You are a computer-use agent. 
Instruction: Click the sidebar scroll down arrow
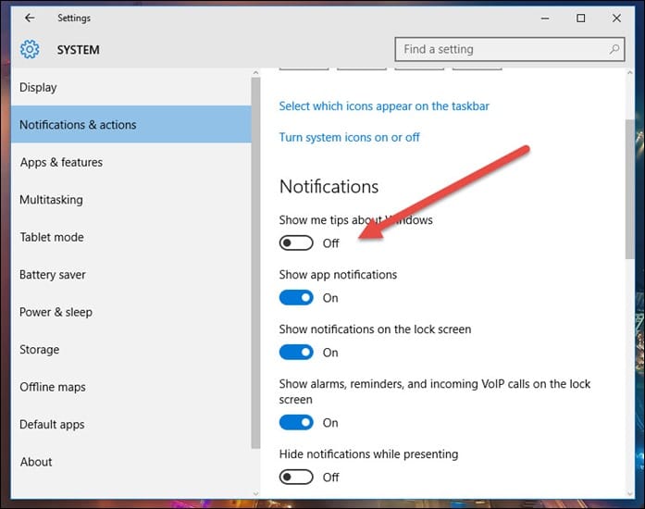[255, 493]
